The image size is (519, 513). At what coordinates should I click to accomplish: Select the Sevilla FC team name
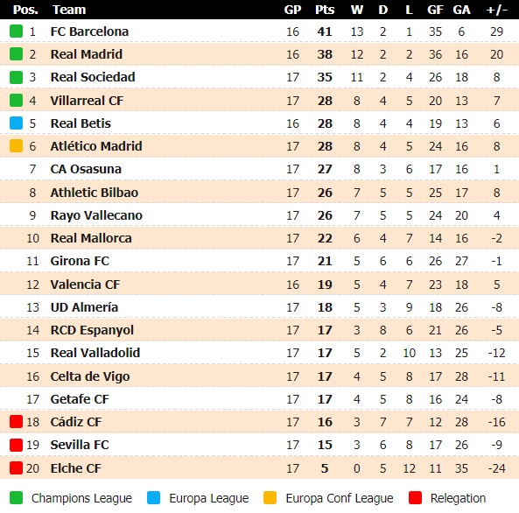coord(80,445)
